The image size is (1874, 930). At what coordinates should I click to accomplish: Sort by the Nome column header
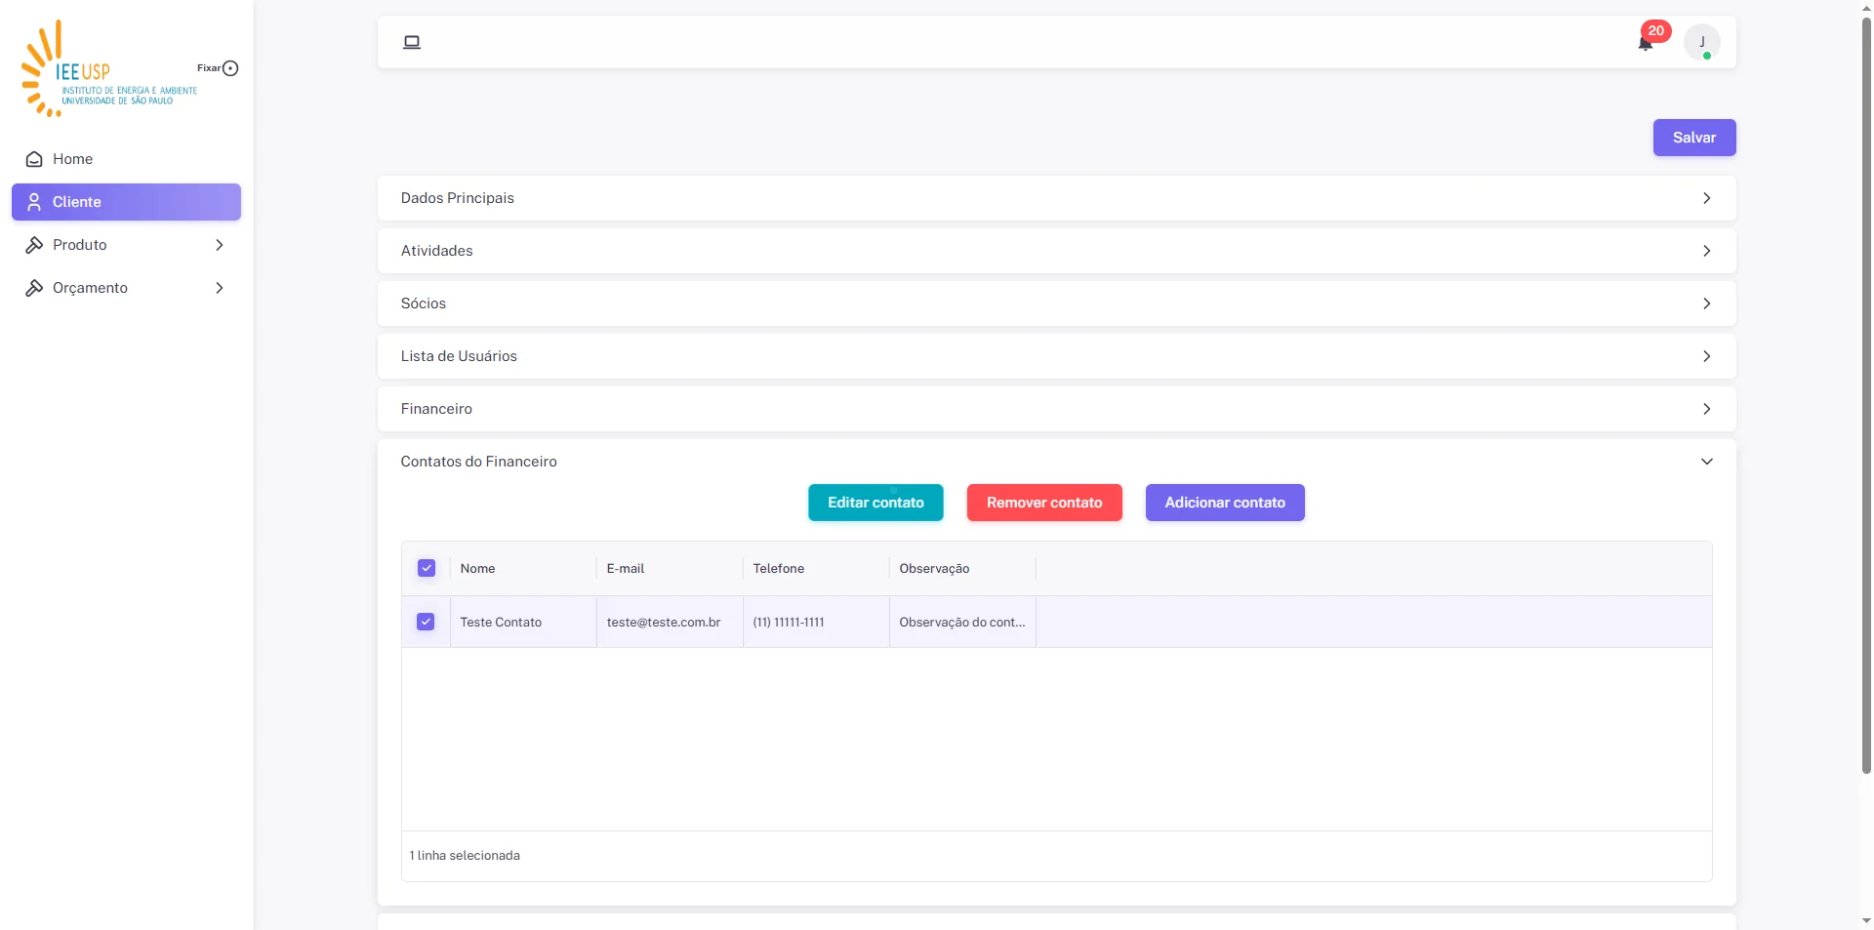[523, 568]
